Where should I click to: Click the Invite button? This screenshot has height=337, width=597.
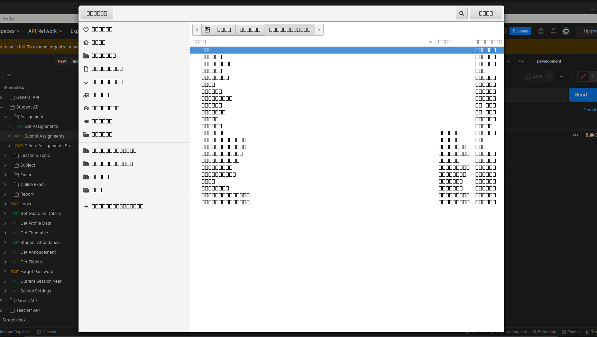[x=520, y=31]
